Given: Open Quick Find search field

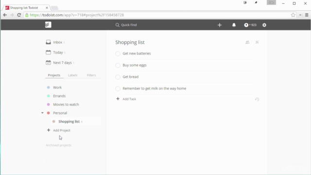Looking at the screenshot, I should 129,25.
